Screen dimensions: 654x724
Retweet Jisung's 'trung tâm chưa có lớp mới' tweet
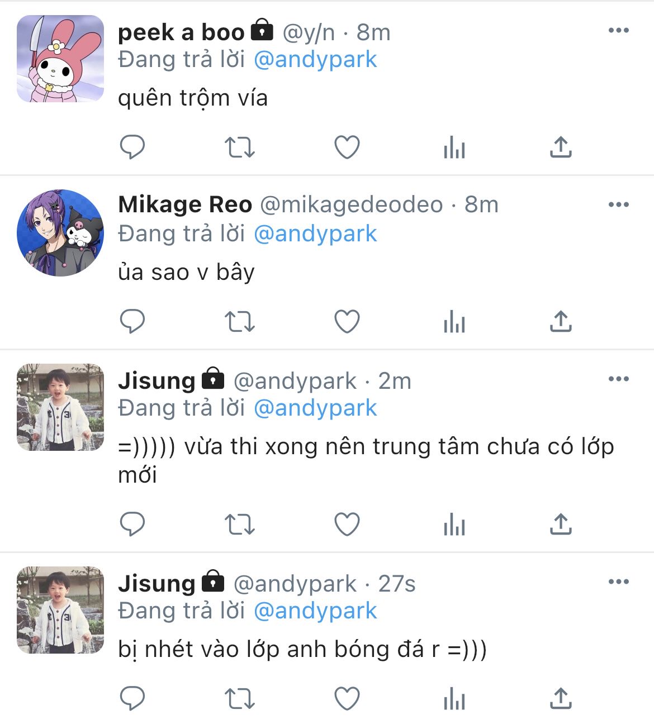(240, 525)
